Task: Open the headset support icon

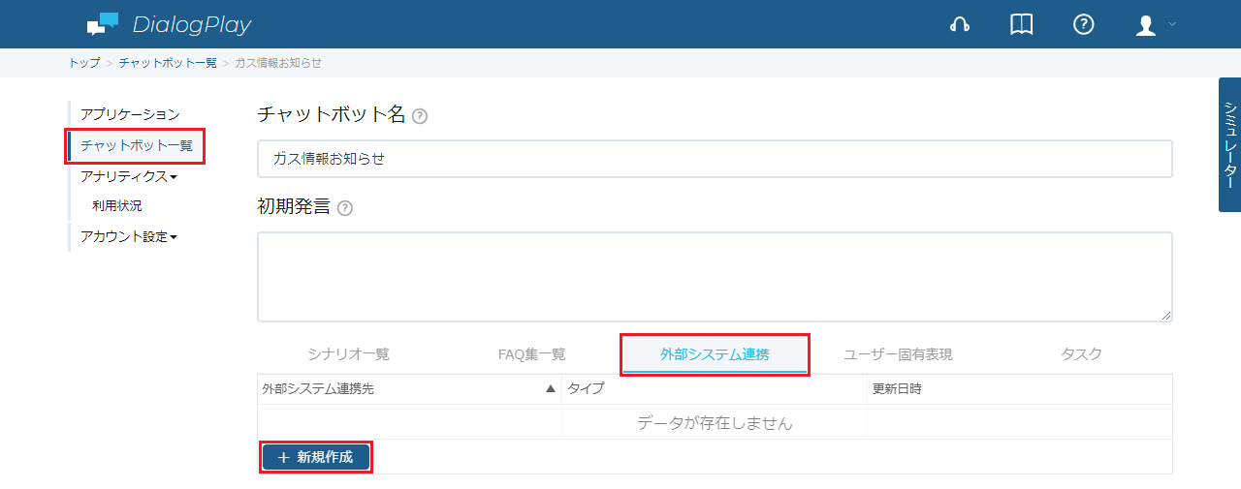Action: 960,25
